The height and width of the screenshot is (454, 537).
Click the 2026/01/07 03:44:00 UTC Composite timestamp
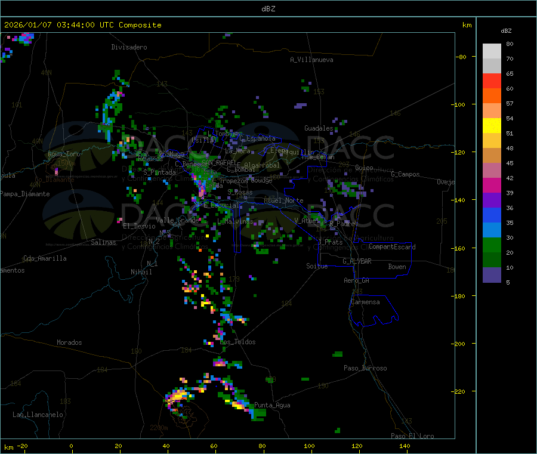82,25
